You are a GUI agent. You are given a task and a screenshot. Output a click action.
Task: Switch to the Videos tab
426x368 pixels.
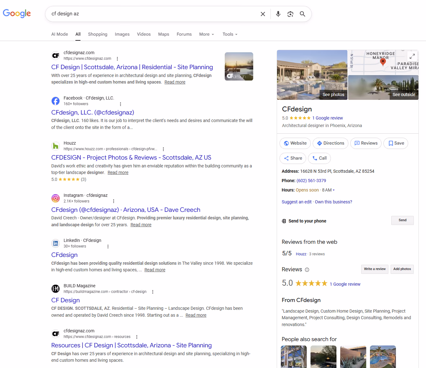tap(144, 34)
